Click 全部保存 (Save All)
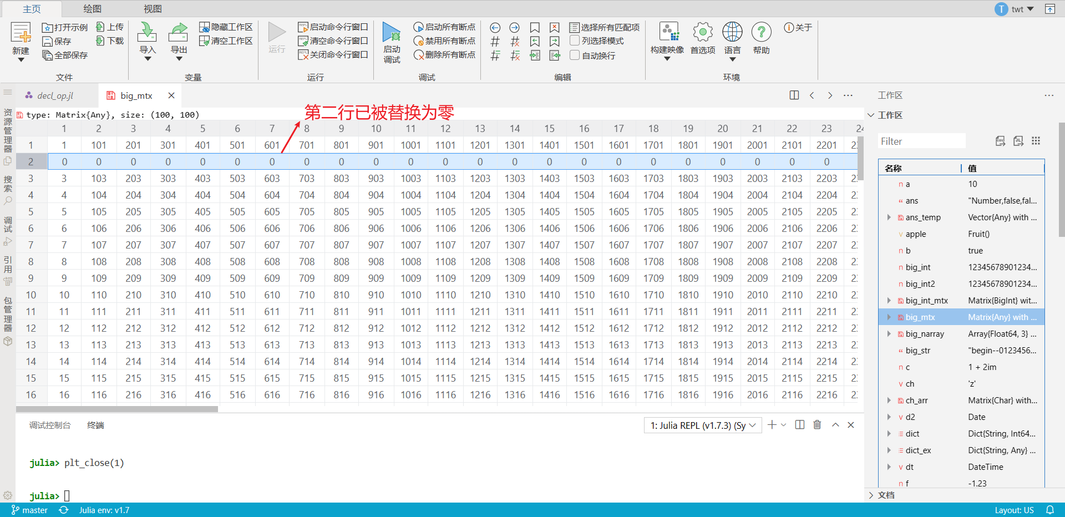 coord(65,55)
